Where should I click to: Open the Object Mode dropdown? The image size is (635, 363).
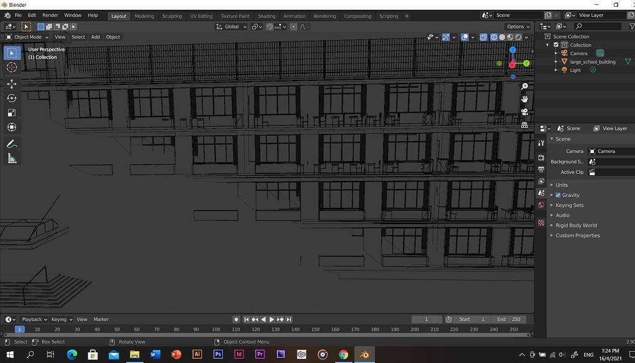27,37
